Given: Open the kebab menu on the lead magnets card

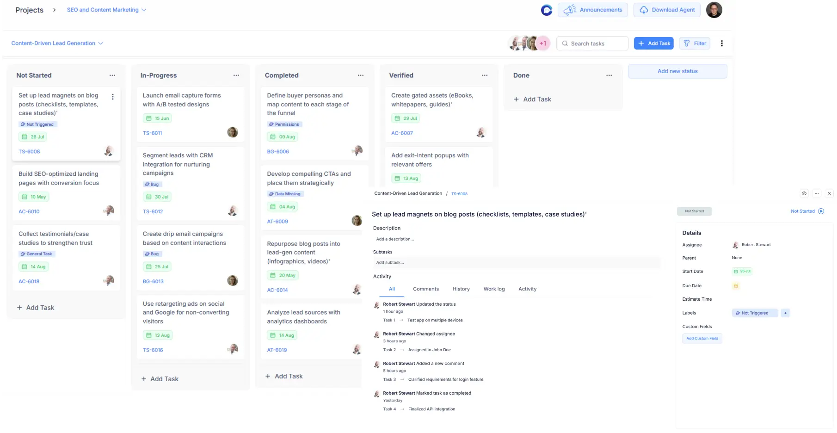Looking at the screenshot, I should tap(112, 96).
